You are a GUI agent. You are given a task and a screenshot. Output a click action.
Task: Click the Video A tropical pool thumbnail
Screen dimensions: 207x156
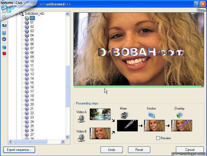[x=100, y=114]
